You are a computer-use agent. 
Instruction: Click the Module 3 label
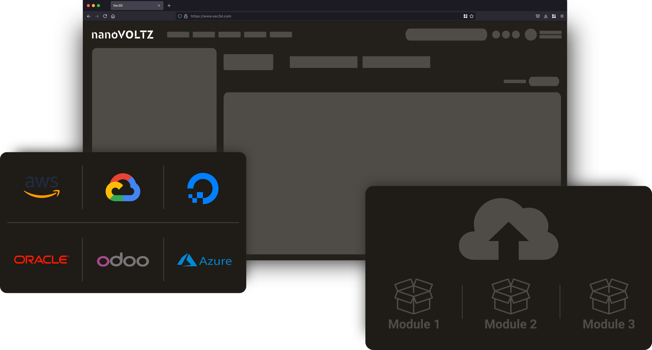click(609, 324)
